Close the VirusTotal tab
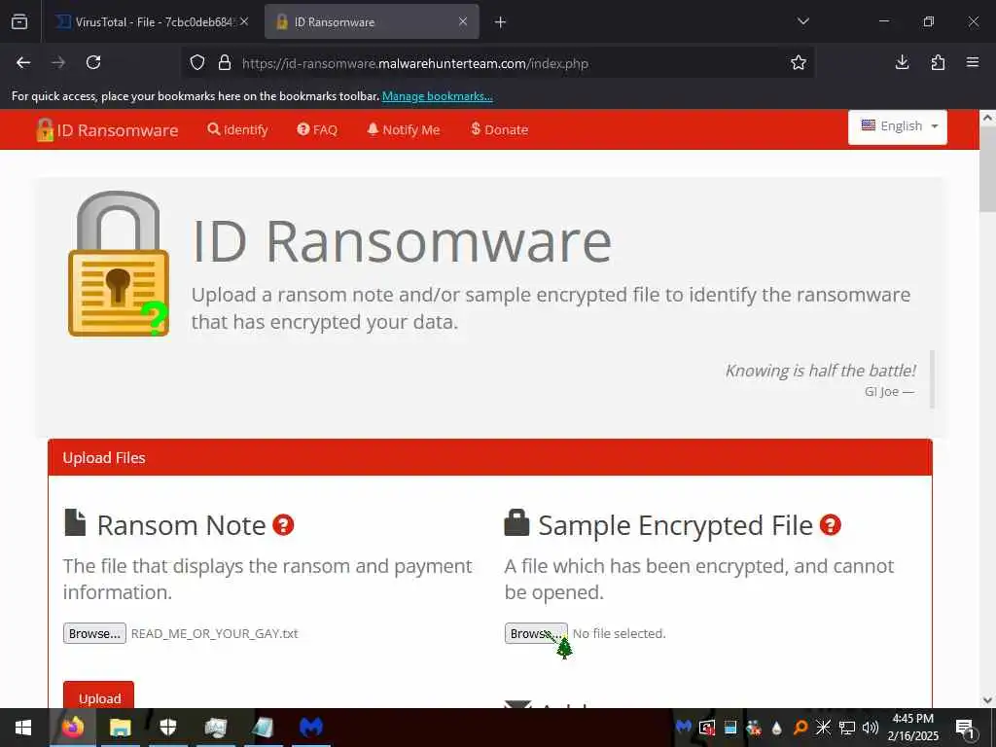The height and width of the screenshot is (747, 996). (244, 21)
